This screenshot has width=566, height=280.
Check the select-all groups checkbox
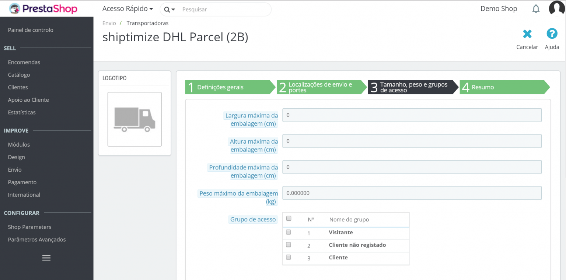(289, 218)
